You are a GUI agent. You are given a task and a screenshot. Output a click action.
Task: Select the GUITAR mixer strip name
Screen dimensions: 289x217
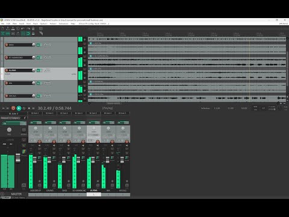[94, 190]
